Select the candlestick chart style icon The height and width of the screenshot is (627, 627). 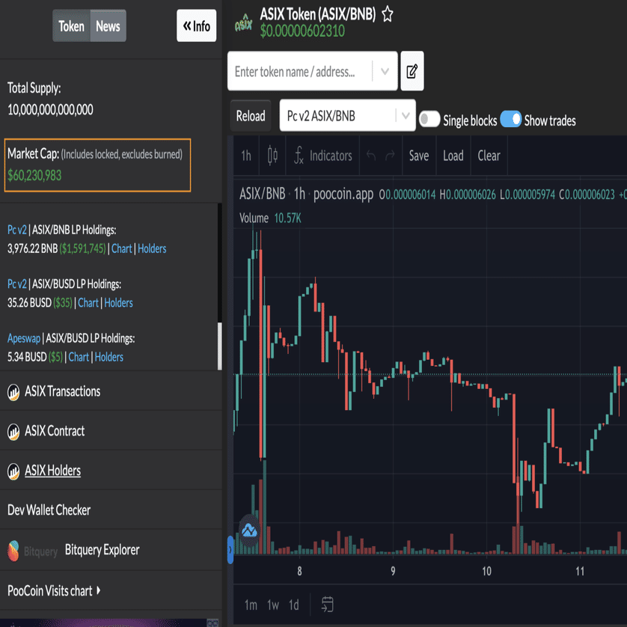tap(272, 156)
